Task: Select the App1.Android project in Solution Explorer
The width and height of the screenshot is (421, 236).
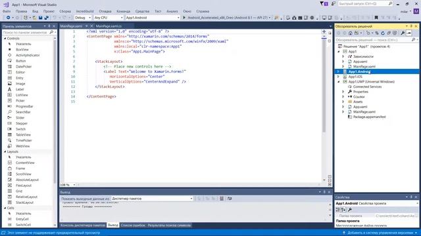Action: 359,71
